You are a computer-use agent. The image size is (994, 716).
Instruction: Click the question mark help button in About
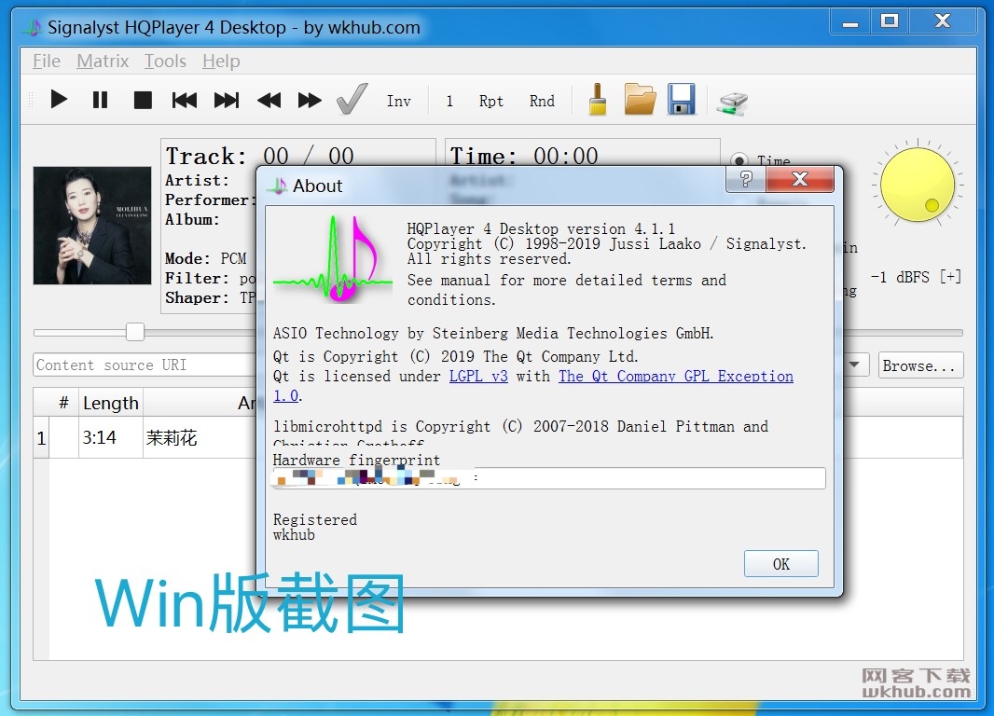point(746,180)
